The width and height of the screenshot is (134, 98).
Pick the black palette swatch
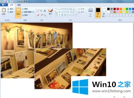point(109,9)
